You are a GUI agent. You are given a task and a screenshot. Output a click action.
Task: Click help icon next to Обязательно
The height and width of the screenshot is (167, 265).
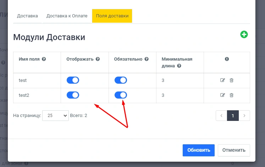146,59
